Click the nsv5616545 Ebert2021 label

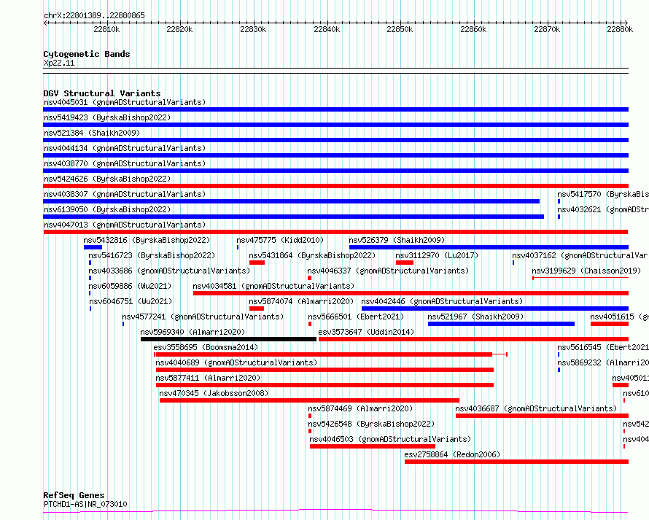coord(602,347)
